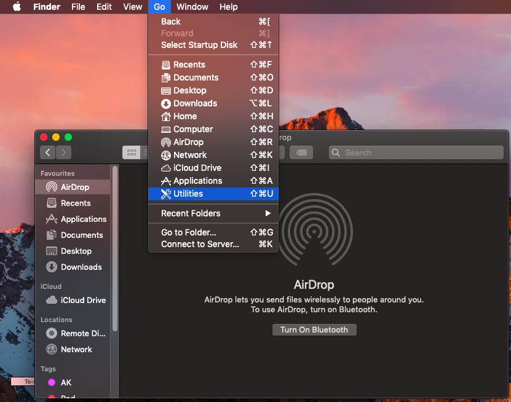Open the Window menu

point(192,7)
